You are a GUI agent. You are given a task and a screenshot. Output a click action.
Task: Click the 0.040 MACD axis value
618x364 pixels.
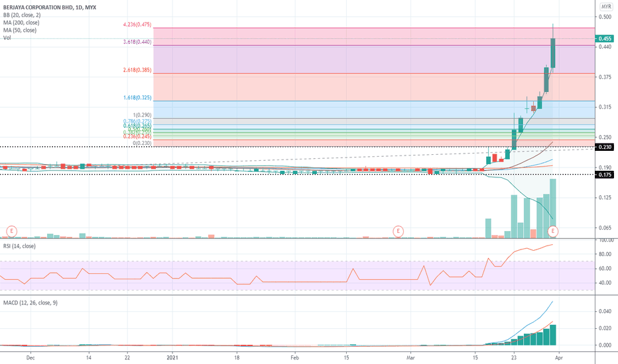point(605,311)
